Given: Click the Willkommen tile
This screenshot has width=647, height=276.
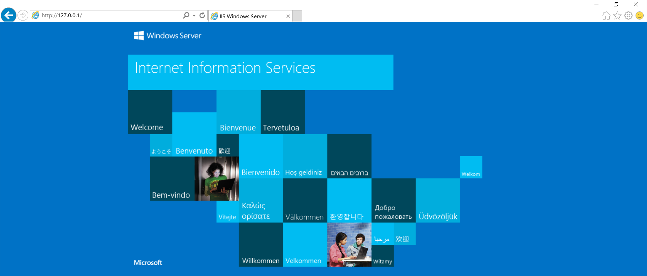Looking at the screenshot, I should (x=261, y=245).
